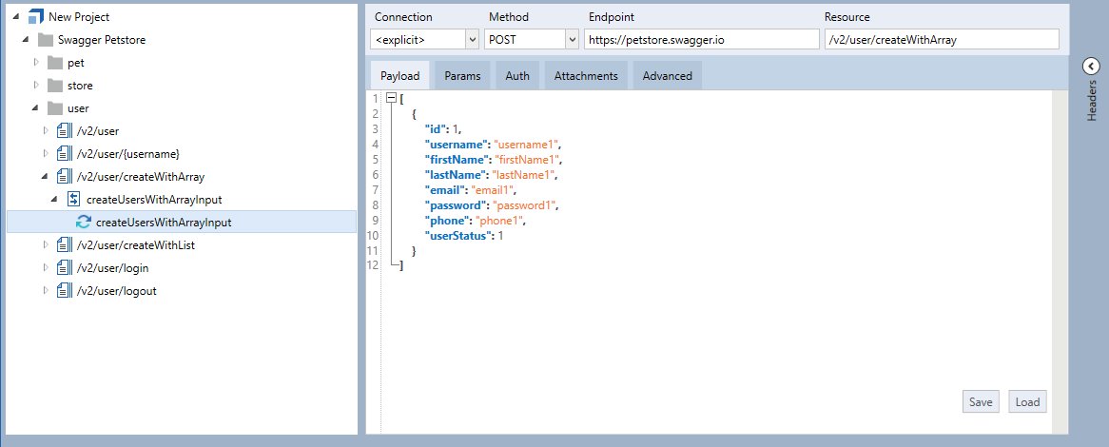
Task: Select the store folder icon
Action: point(55,86)
